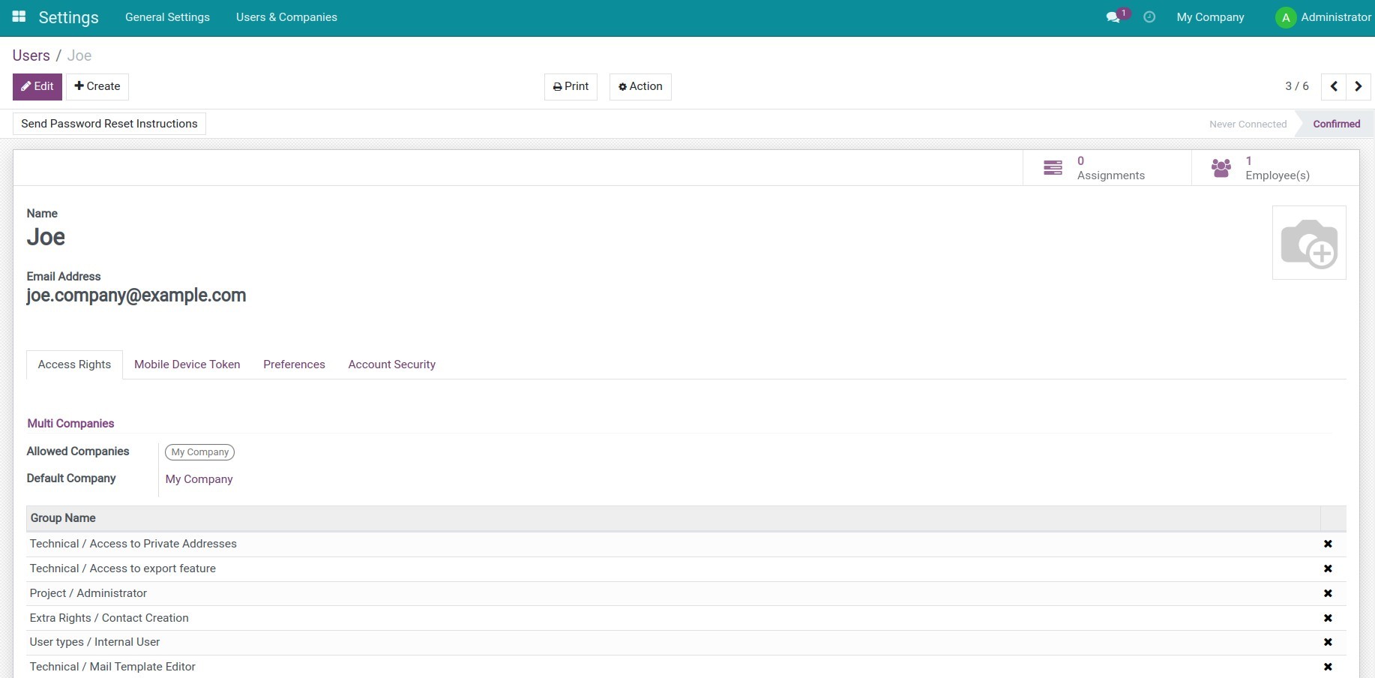Remove the Project / Administrator group
Screen dimensions: 1375x678
[1328, 593]
